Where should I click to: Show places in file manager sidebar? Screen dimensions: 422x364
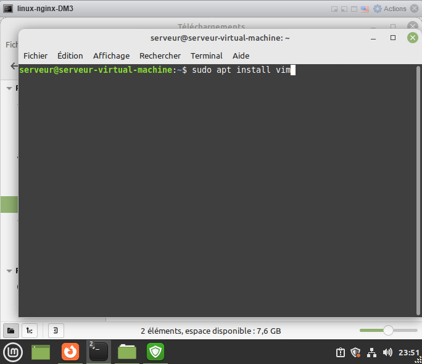coord(10,331)
